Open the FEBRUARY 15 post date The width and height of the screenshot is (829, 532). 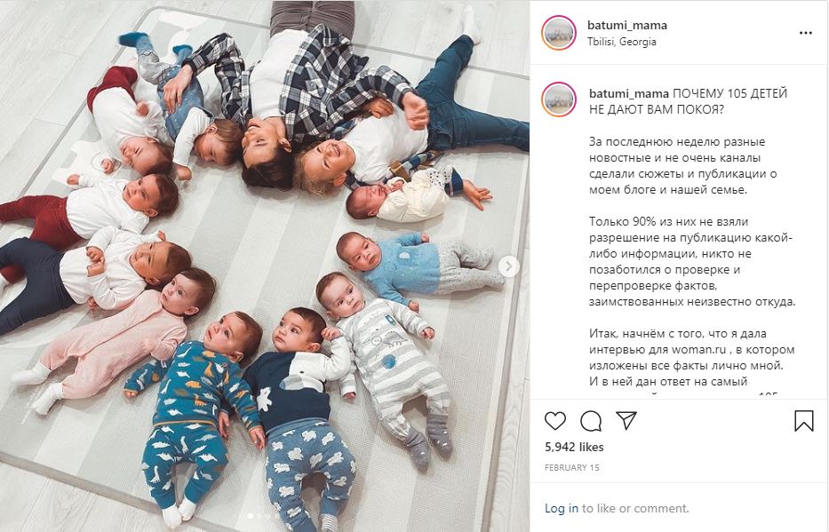pyautogui.click(x=571, y=467)
